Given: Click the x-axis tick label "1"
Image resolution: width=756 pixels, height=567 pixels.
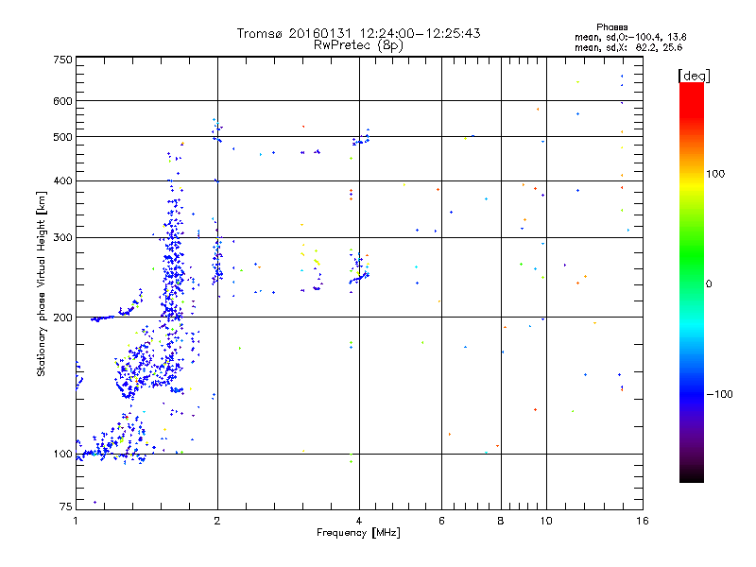Looking at the screenshot, I should pyautogui.click(x=76, y=521).
